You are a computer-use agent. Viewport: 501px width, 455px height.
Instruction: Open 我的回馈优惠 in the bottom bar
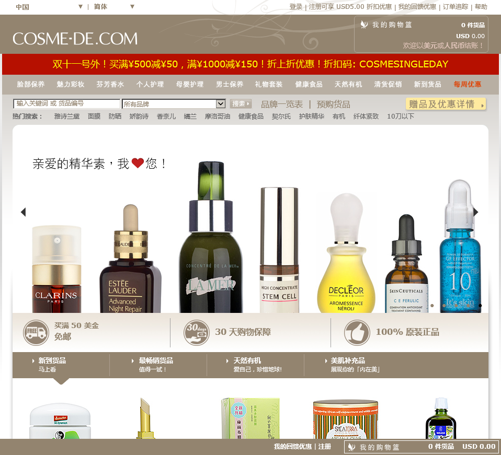(293, 447)
